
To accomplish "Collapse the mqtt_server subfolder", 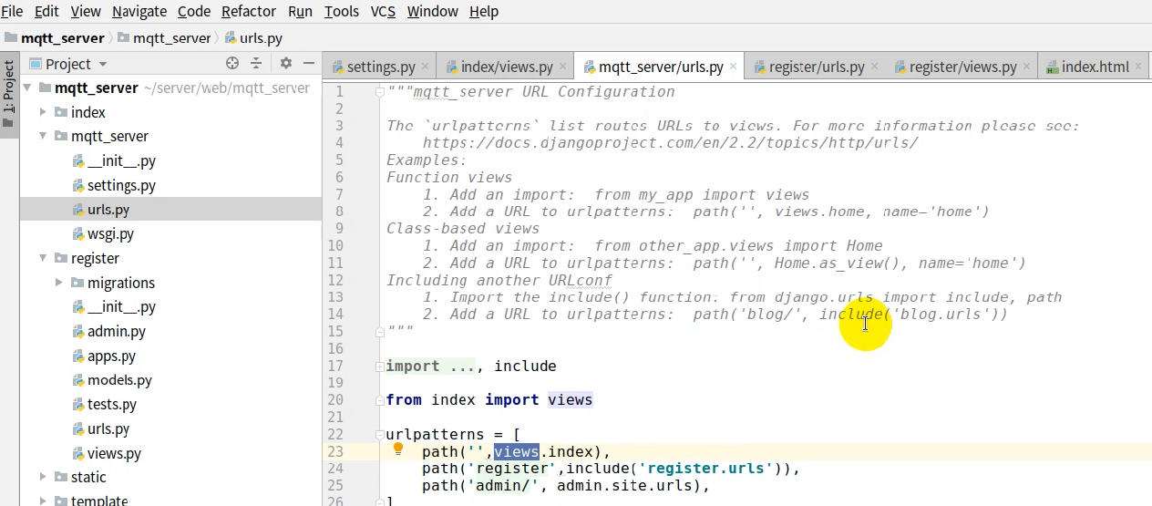I will point(43,137).
